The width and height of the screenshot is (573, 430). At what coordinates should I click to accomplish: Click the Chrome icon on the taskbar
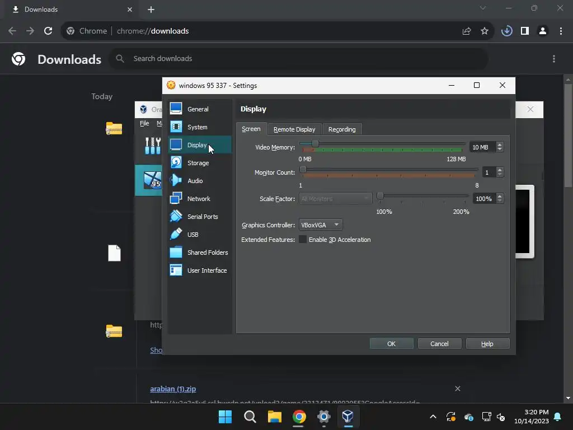click(299, 417)
